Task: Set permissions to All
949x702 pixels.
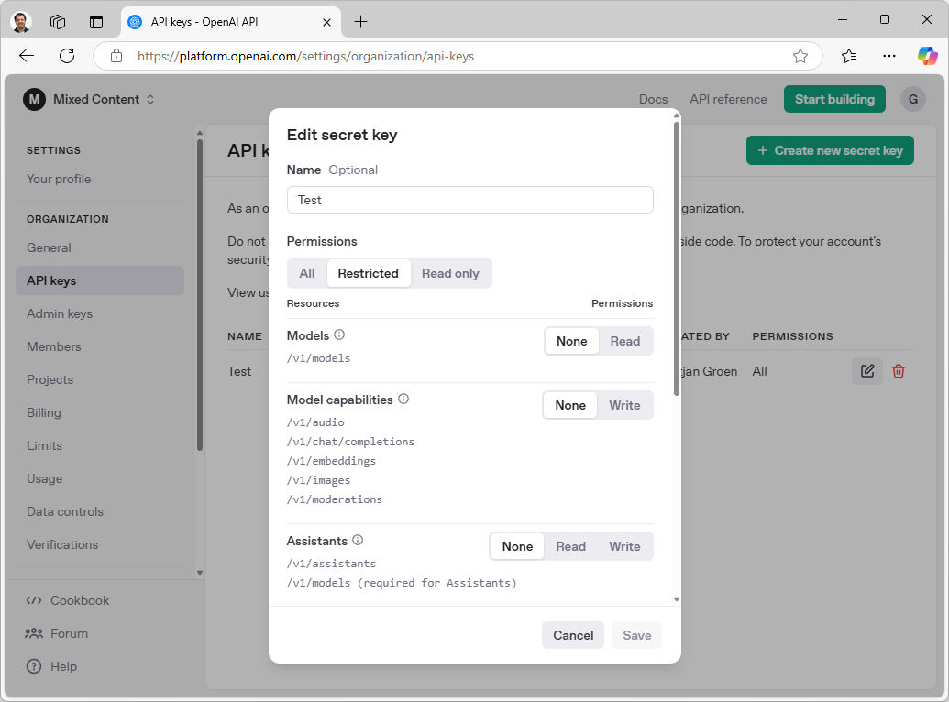Action: (307, 273)
